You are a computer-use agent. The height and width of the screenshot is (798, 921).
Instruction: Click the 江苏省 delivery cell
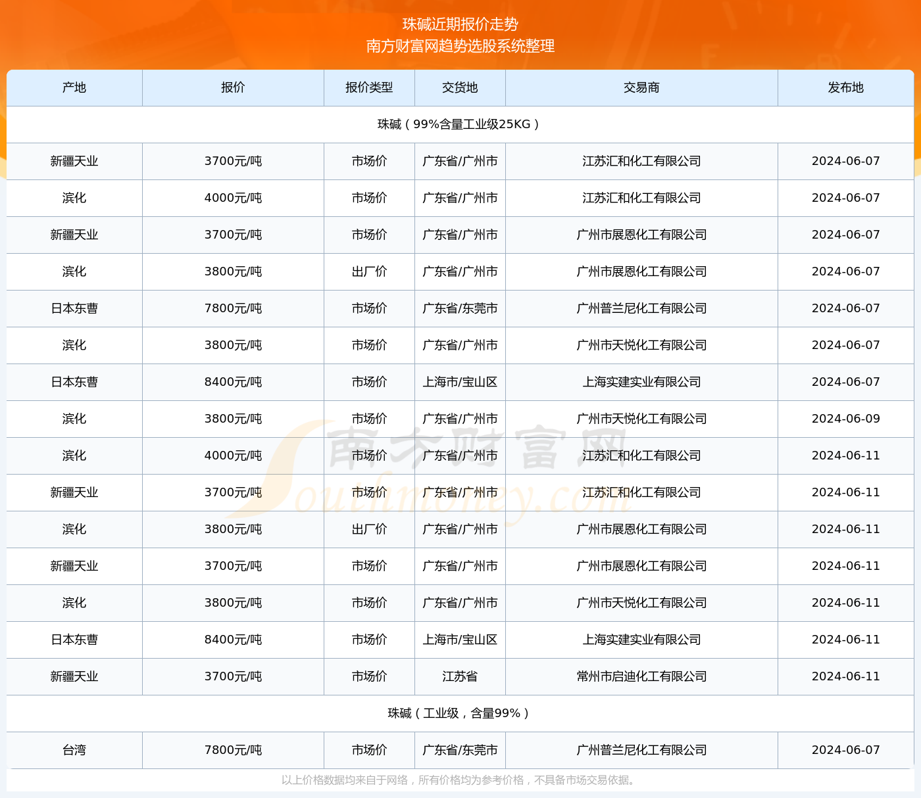click(x=460, y=676)
